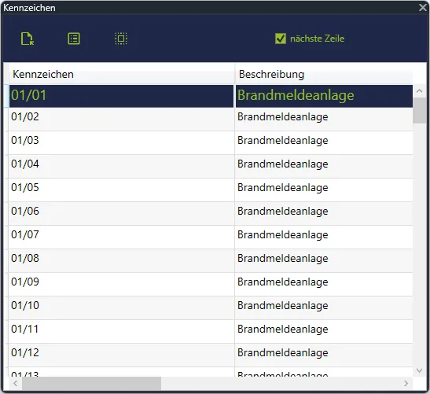Click the document with arrow icon
This screenshot has width=430, height=394.
(x=28, y=39)
